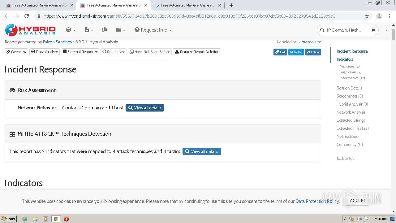Viewport: 396px width, 223px height.
Task: Close the first browser tab
Action: coord(72,5)
